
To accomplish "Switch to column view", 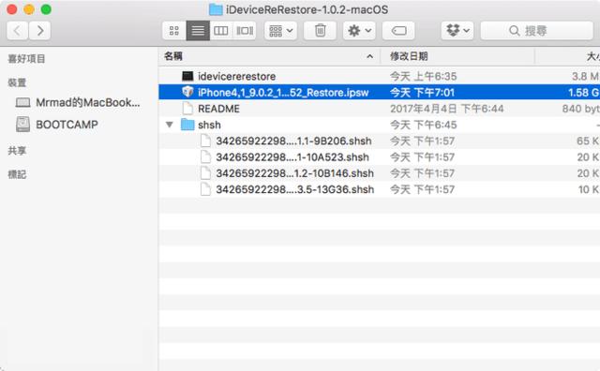I will [221, 30].
